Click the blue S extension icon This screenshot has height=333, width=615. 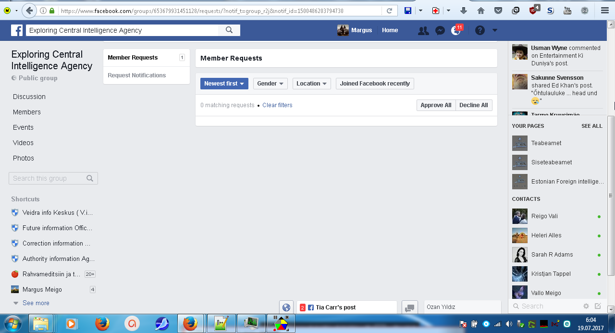tap(550, 11)
